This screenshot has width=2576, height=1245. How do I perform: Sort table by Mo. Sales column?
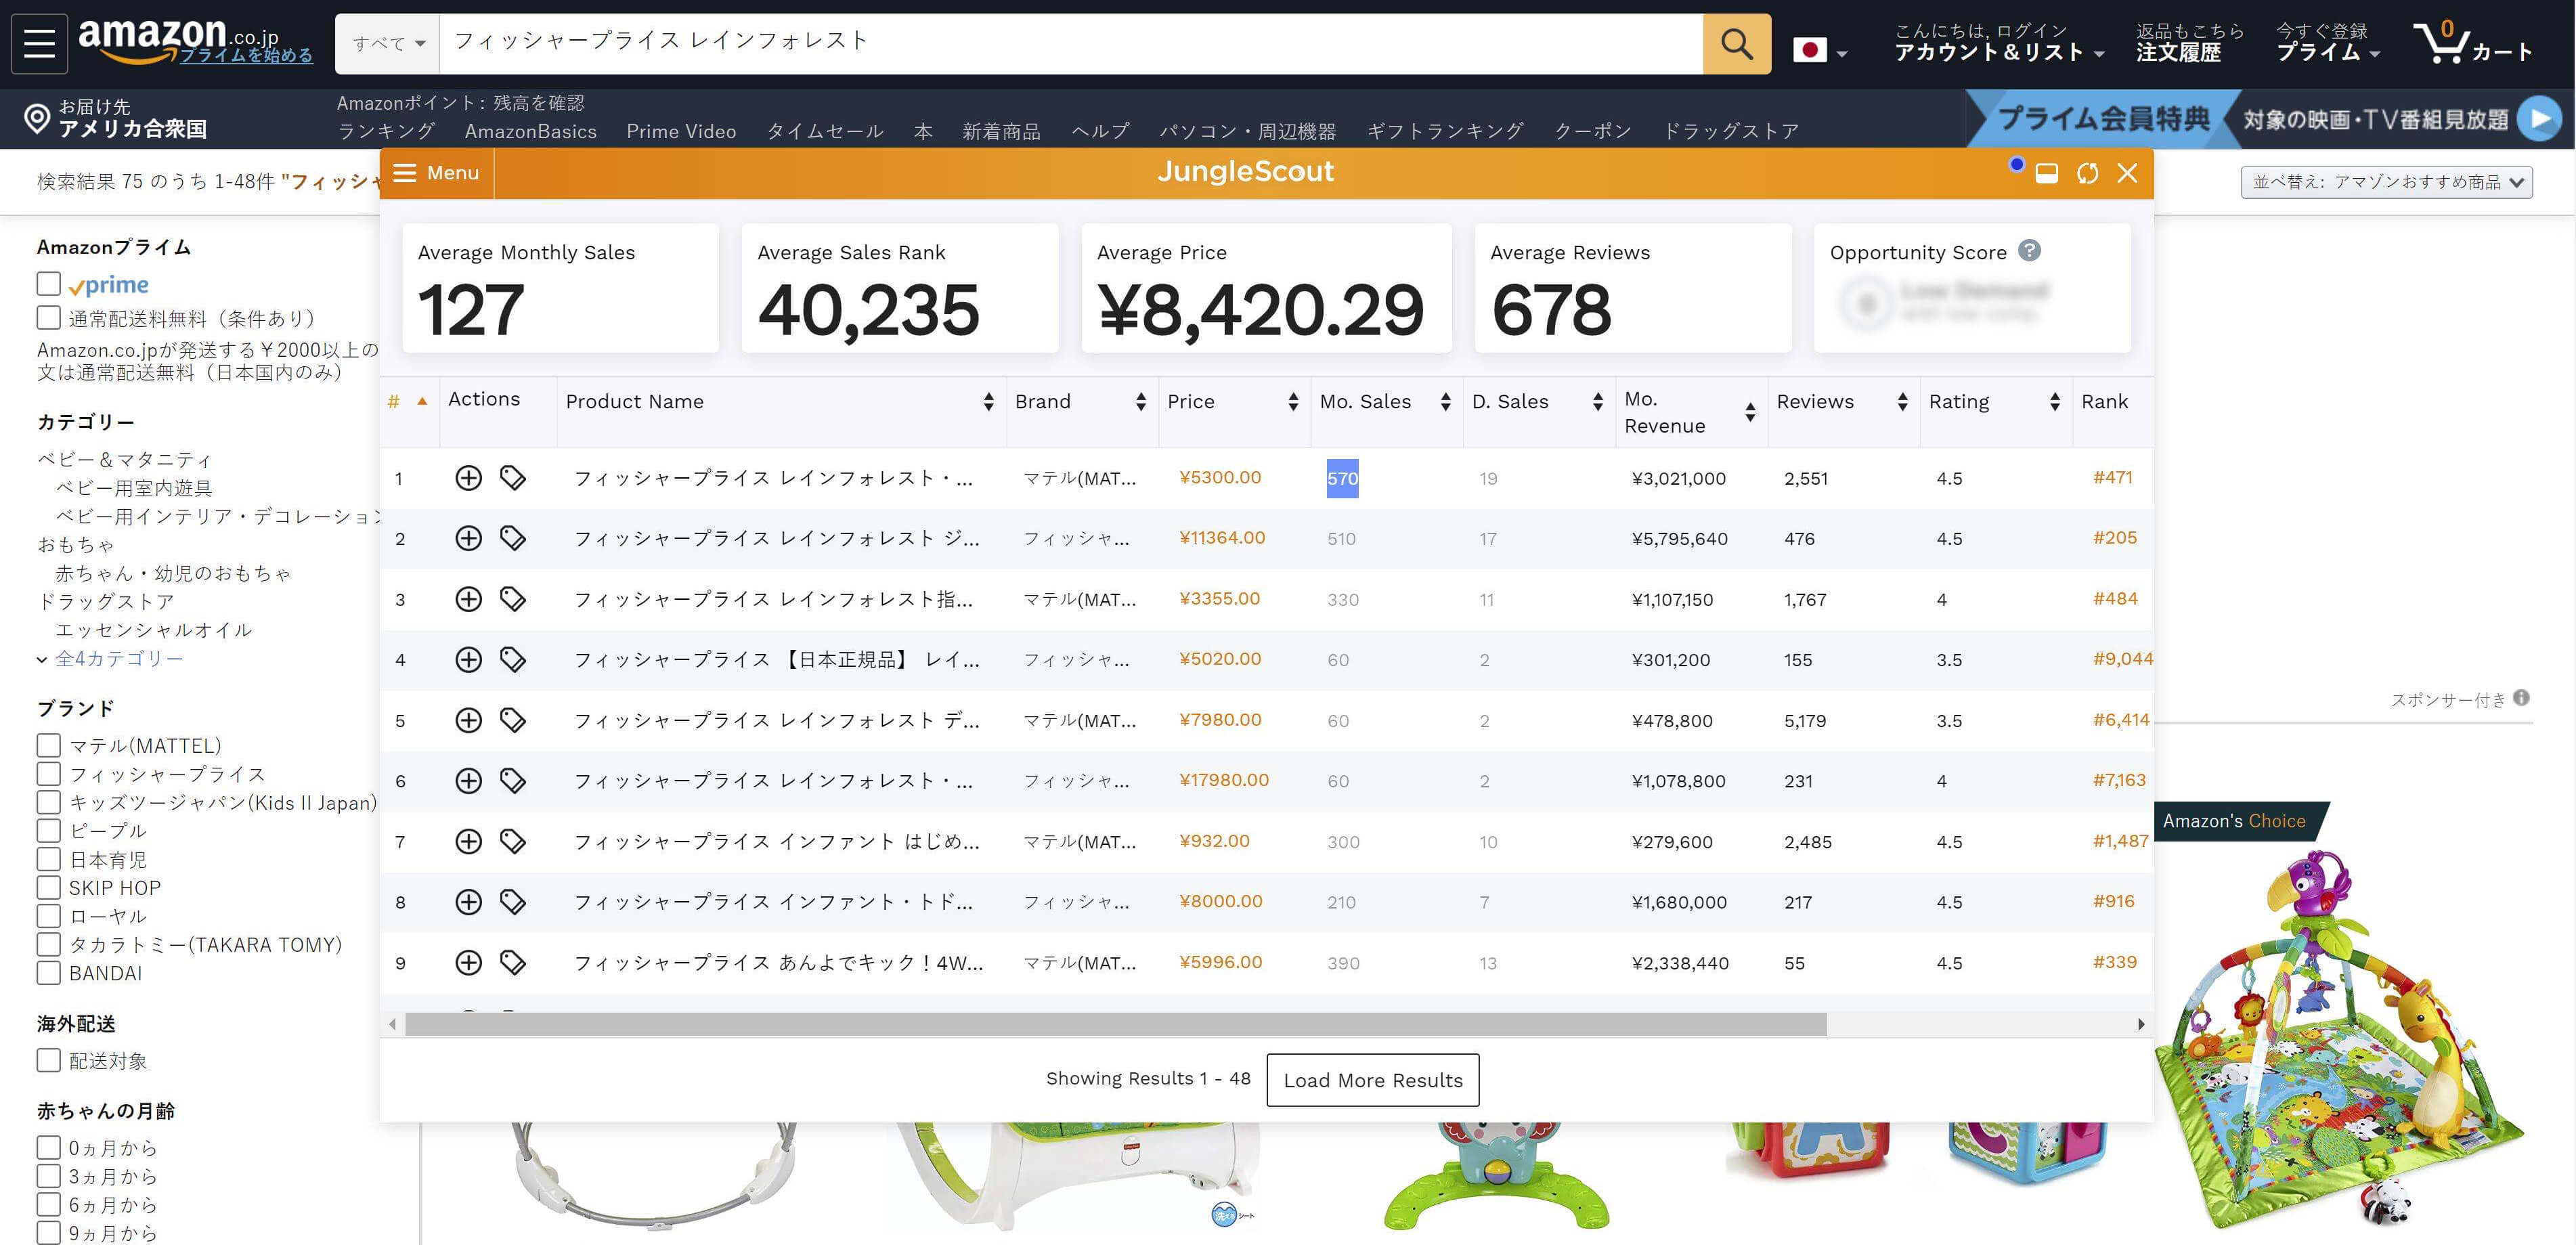click(x=1445, y=401)
